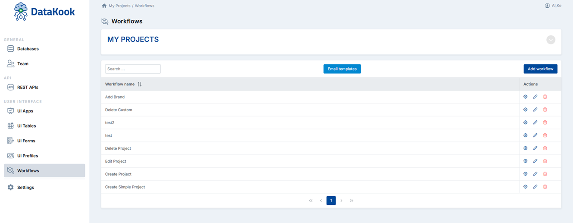The height and width of the screenshot is (223, 573).
Task: Sort by Workflow name arrows icon
Action: [139, 84]
